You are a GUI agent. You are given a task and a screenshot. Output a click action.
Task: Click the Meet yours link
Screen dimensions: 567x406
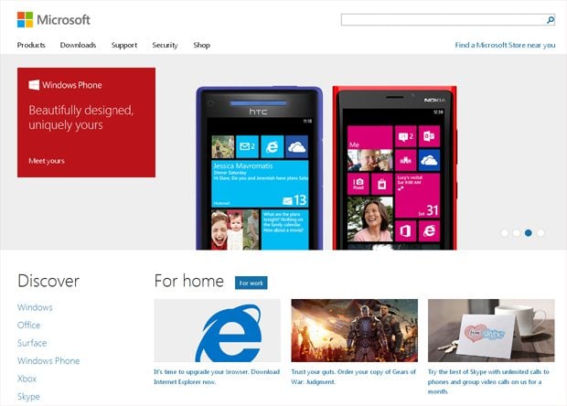click(47, 161)
